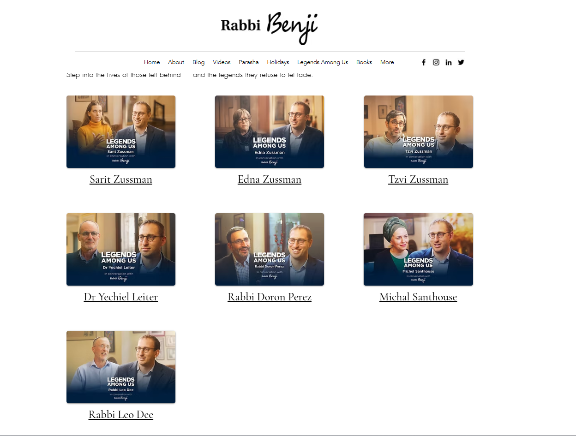Screen dimensions: 576x436
Task: Open the Facebook social icon
Action: pos(424,62)
